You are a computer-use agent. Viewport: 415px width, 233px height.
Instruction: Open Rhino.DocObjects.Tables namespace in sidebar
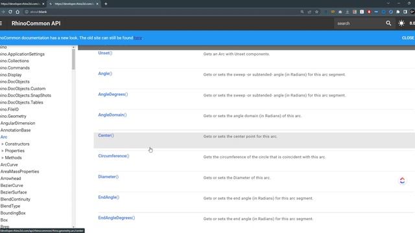point(21,102)
